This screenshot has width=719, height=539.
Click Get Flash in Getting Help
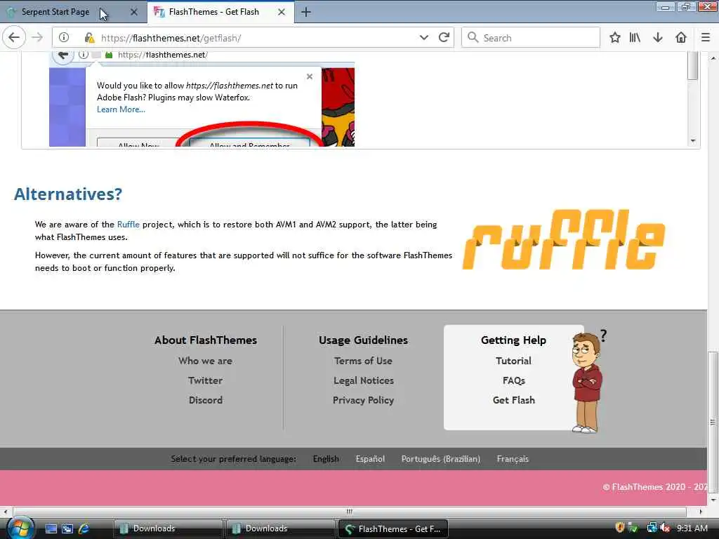513,400
